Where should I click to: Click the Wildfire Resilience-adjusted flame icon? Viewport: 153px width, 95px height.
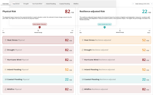pyautogui.click(x=83, y=89)
